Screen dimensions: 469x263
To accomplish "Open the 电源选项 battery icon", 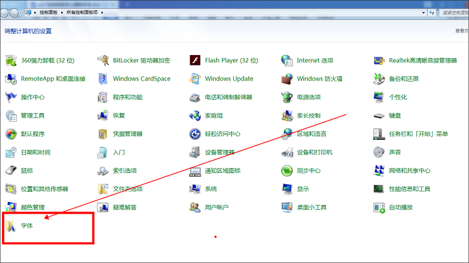I will [287, 97].
